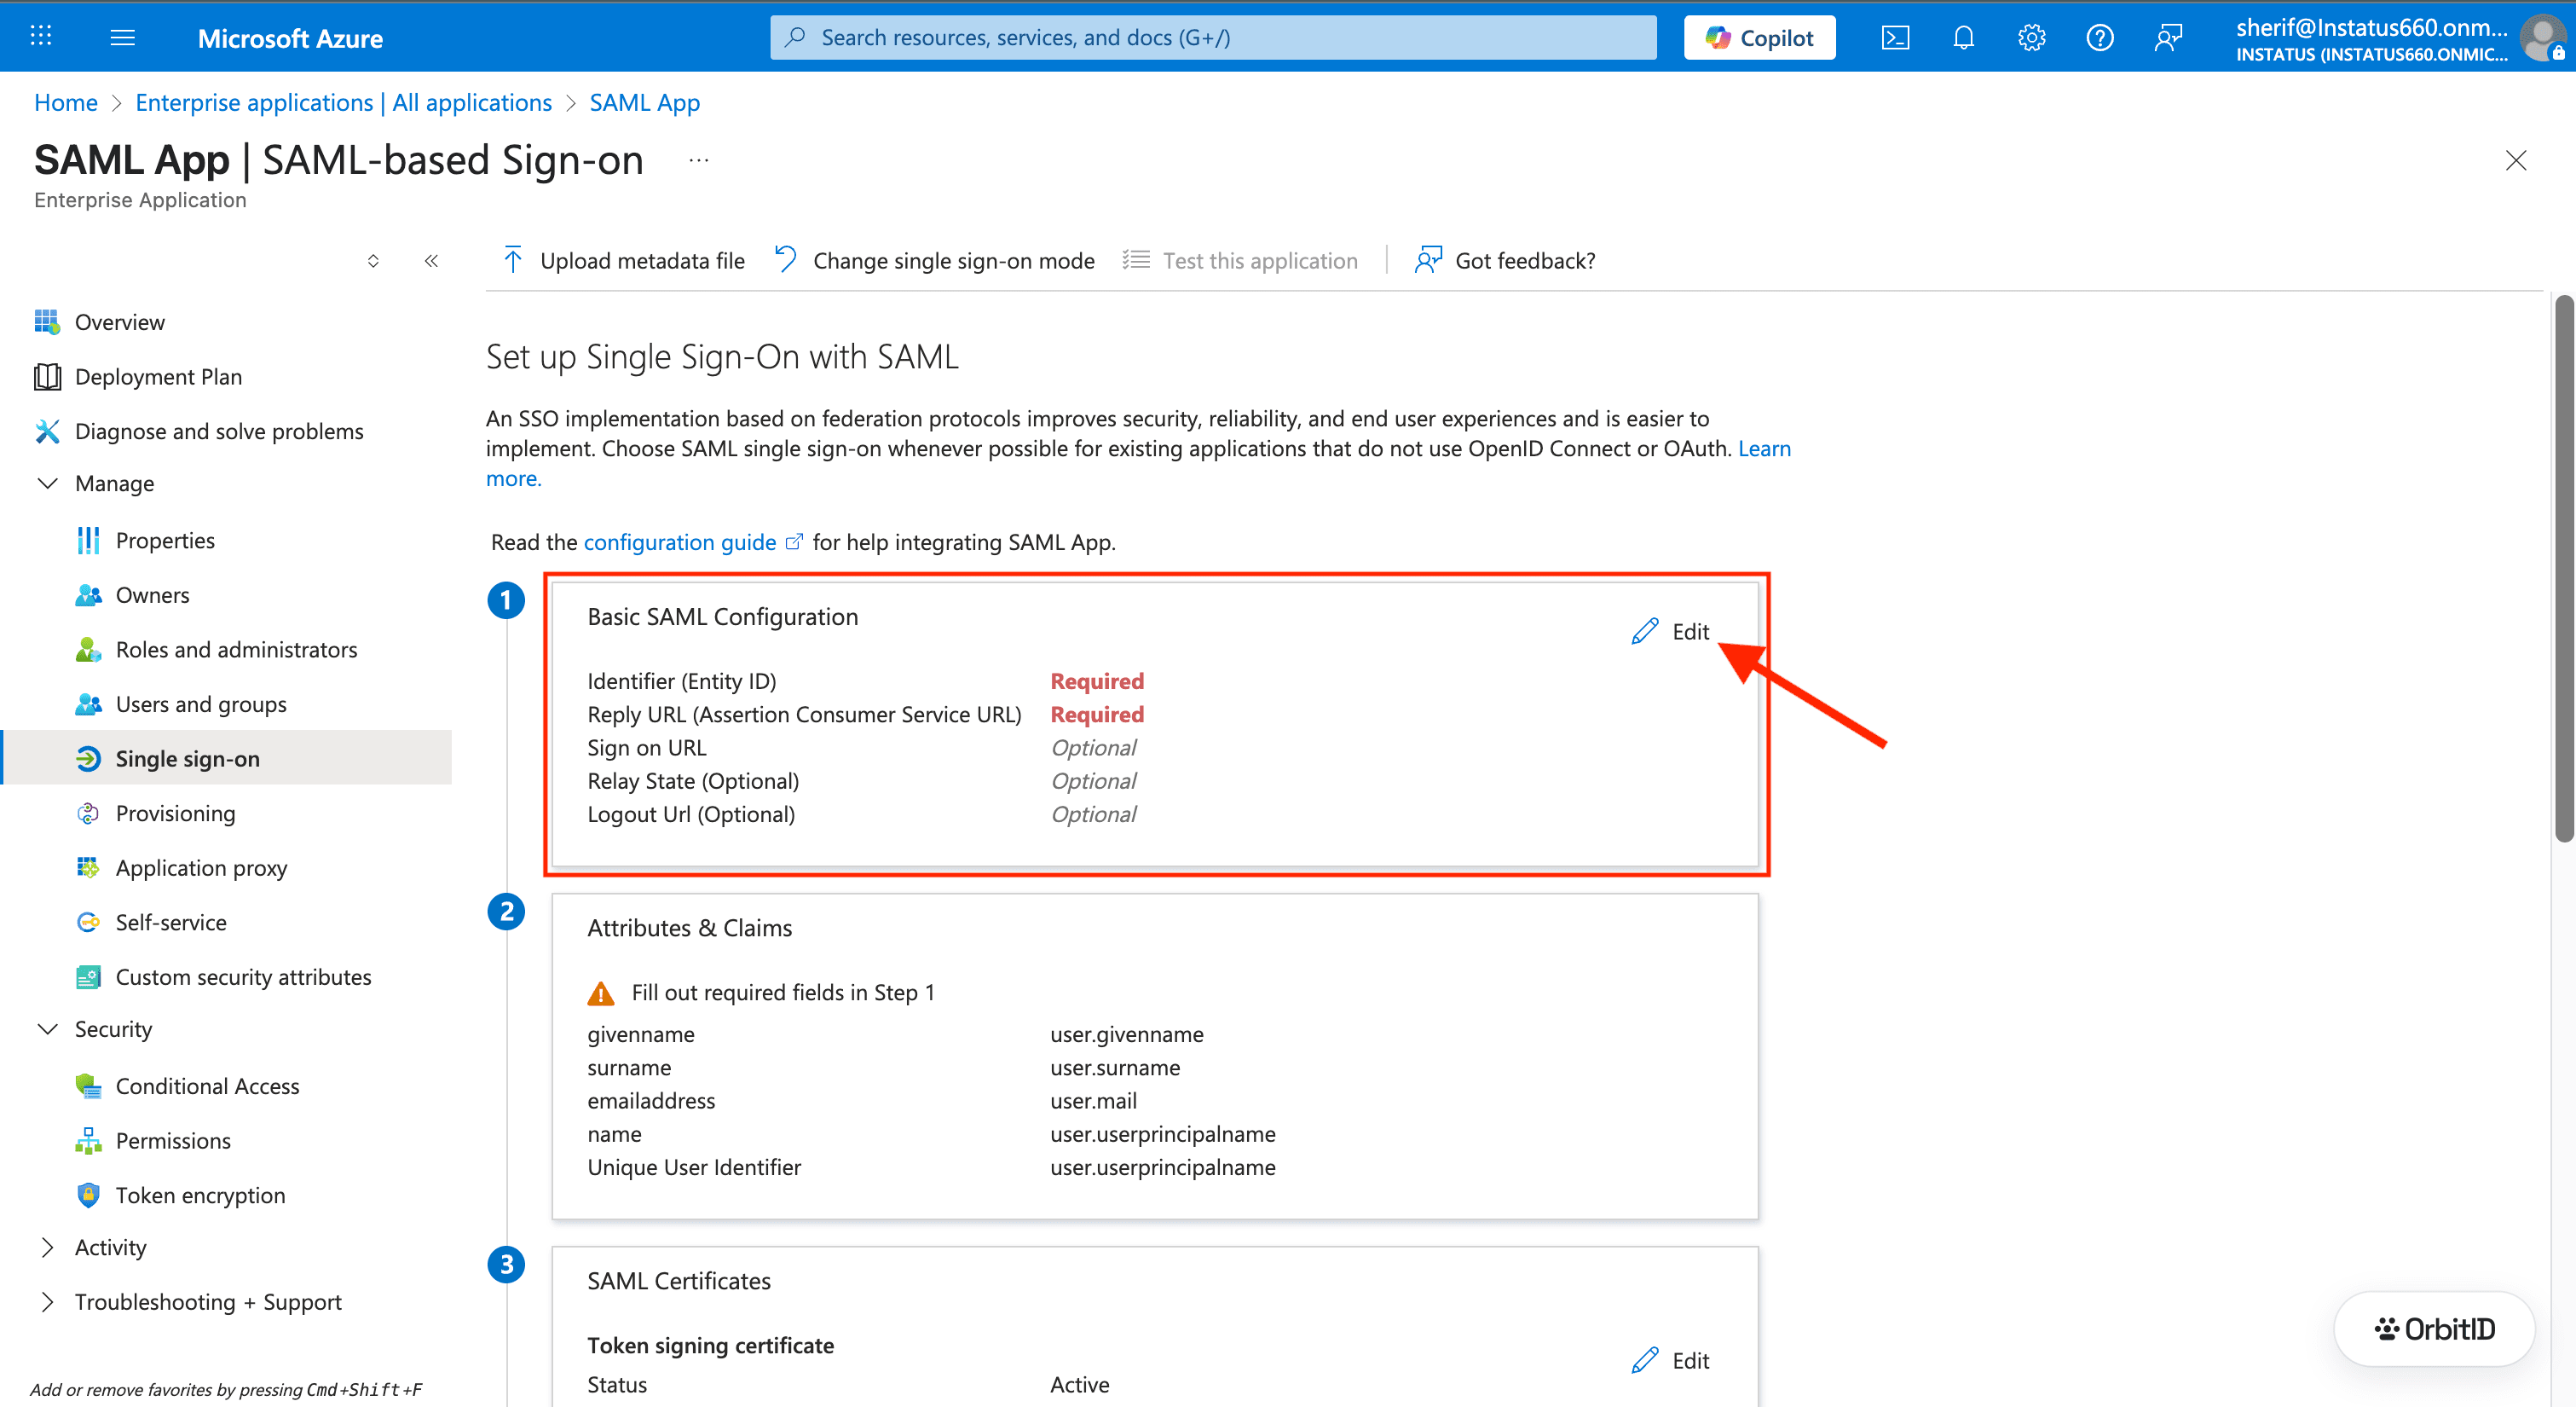Open the SAML App breadcrumb
The width and height of the screenshot is (2576, 1407).
tap(644, 102)
